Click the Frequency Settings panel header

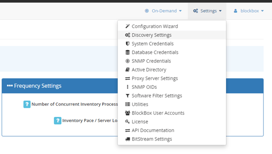tap(60, 86)
